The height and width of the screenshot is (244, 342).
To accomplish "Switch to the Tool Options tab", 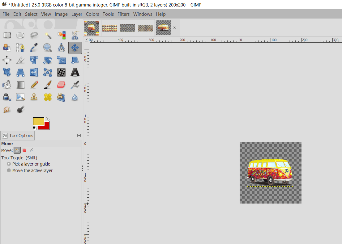I will point(18,136).
